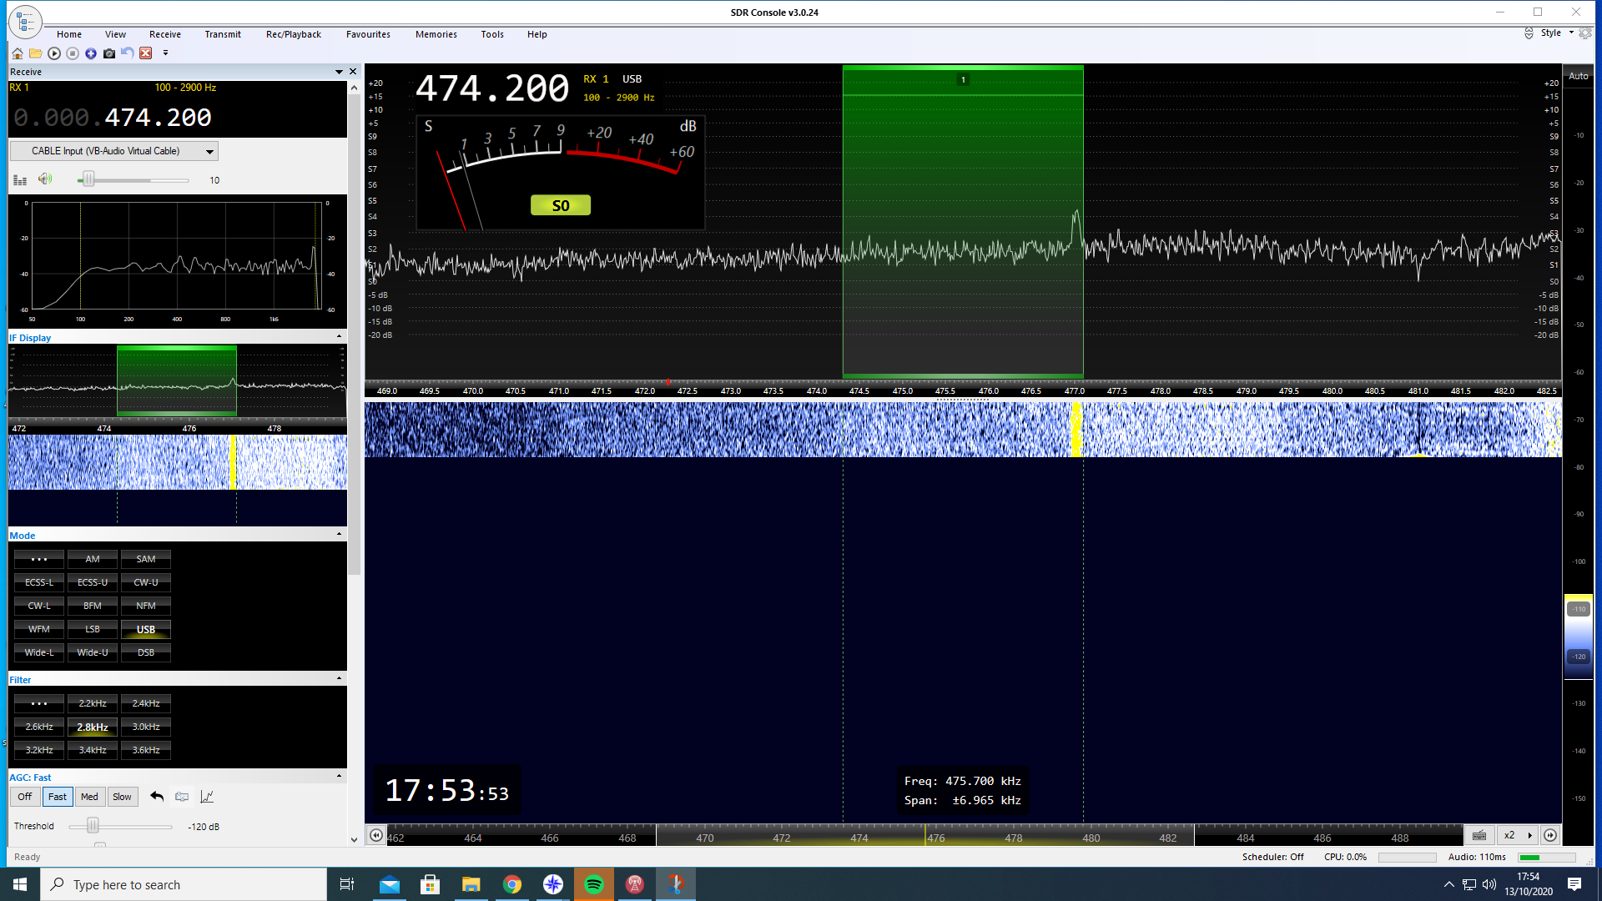The height and width of the screenshot is (901, 1602).
Task: Click the Start (play) toolbar icon
Action: click(x=54, y=53)
